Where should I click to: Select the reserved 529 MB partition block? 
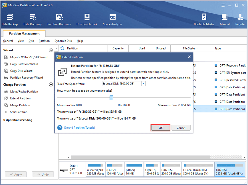95,170
